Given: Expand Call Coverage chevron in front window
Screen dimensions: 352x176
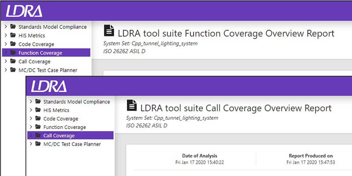Looking at the screenshot, I should (31, 136).
